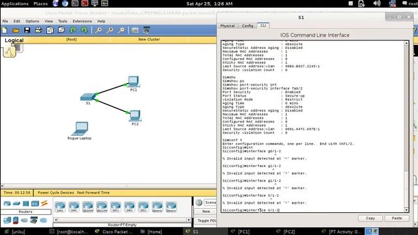
Task: Pick the 2901 router model
Action: coord(129,207)
